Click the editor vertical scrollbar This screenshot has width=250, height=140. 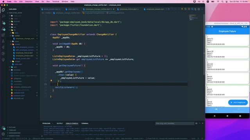[204, 44]
